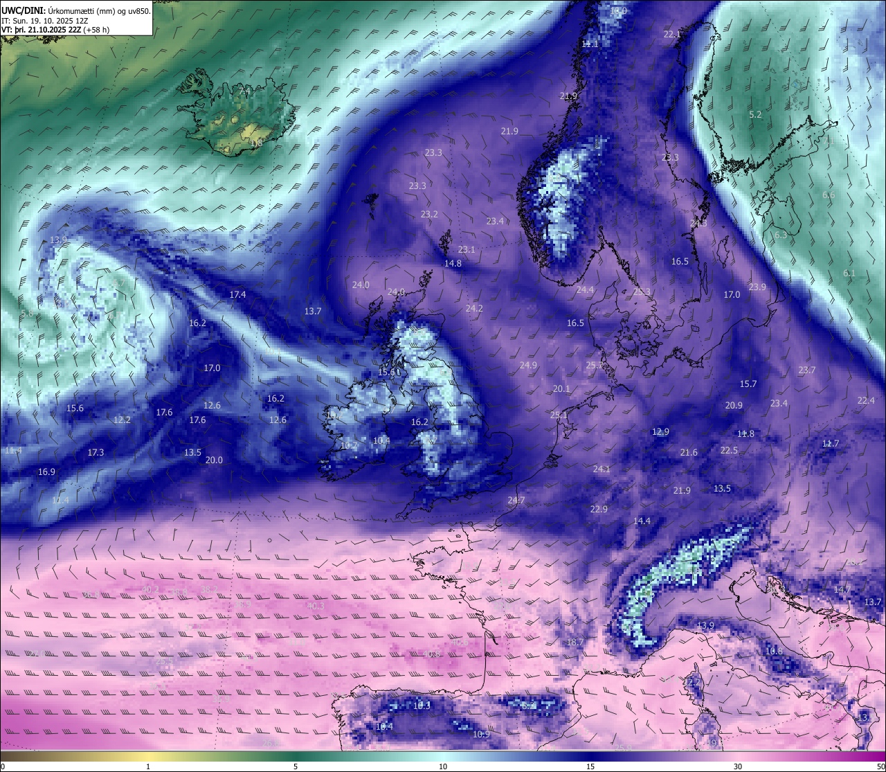The height and width of the screenshot is (772, 886).
Task: Select the 24.9 value in the North Sea
Action: coord(528,365)
